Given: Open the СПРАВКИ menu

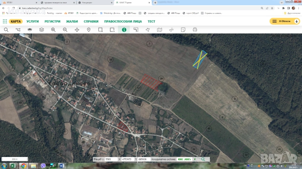Looking at the screenshot, I should click(91, 21).
